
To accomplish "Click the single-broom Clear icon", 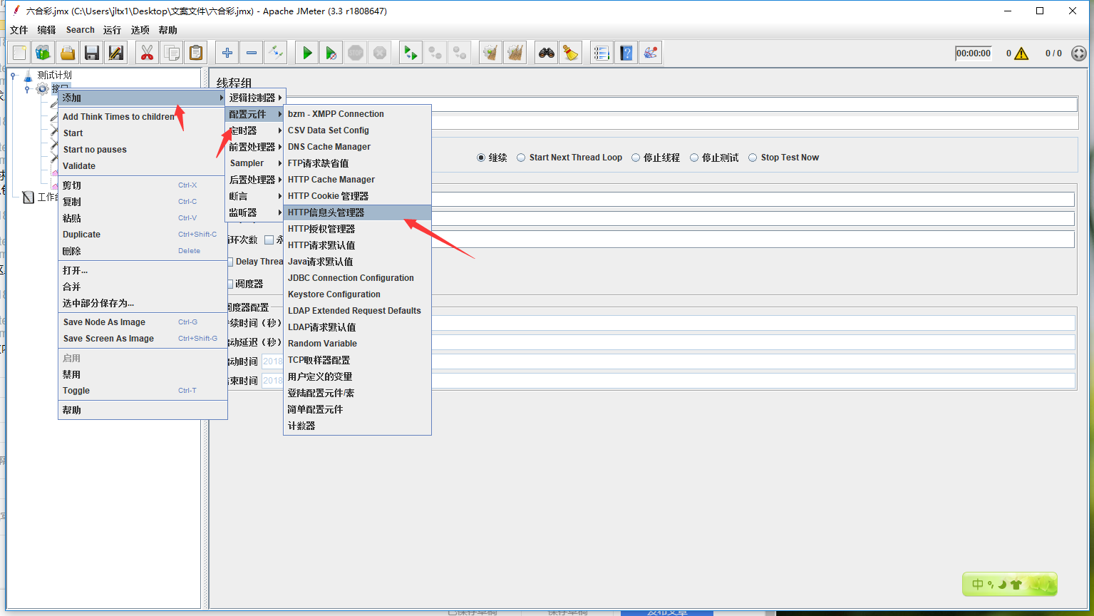I will point(490,53).
